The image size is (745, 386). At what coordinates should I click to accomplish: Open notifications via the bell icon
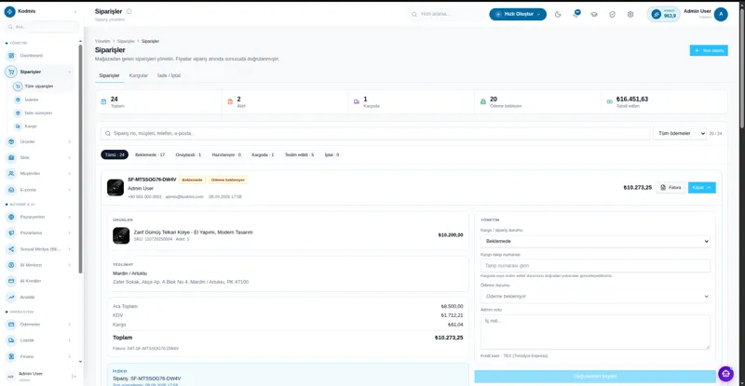(576, 14)
